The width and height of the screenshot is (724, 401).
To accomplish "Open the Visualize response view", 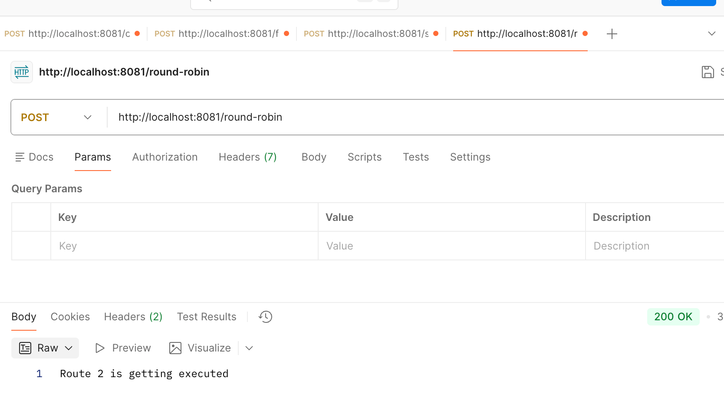I will tap(200, 348).
